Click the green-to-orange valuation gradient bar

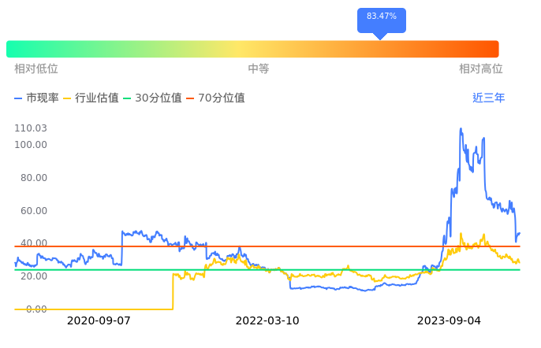252,49
